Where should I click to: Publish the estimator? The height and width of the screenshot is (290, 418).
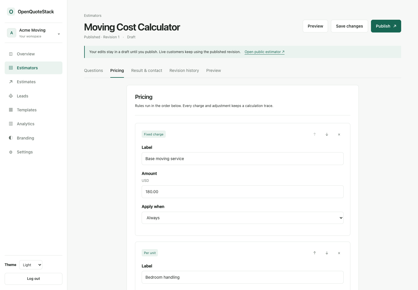pyautogui.click(x=386, y=26)
